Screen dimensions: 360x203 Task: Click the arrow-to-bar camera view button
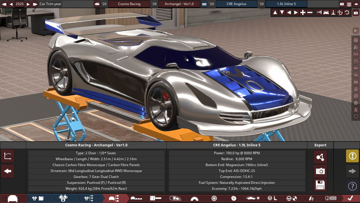pyautogui.click(x=319, y=12)
